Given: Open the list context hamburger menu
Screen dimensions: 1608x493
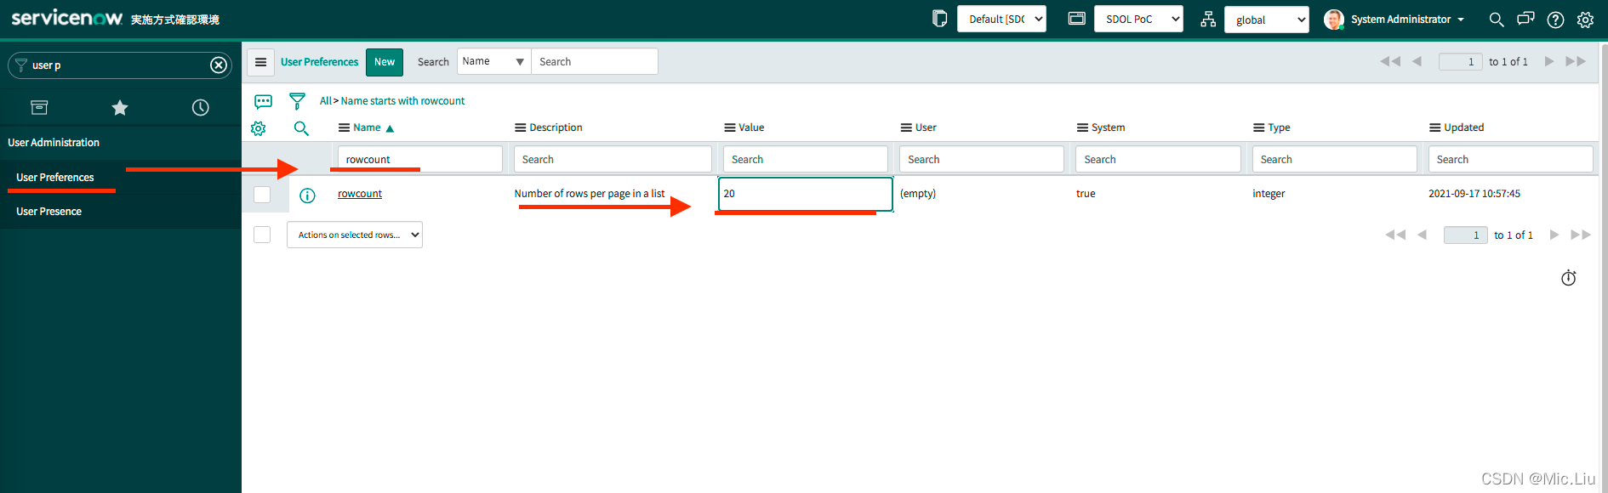Looking at the screenshot, I should click(x=261, y=62).
